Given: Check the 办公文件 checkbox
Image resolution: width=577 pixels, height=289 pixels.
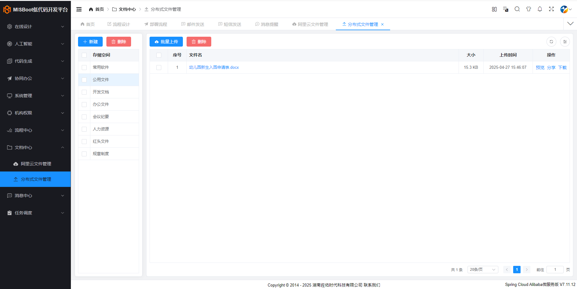Looking at the screenshot, I should click(84, 105).
